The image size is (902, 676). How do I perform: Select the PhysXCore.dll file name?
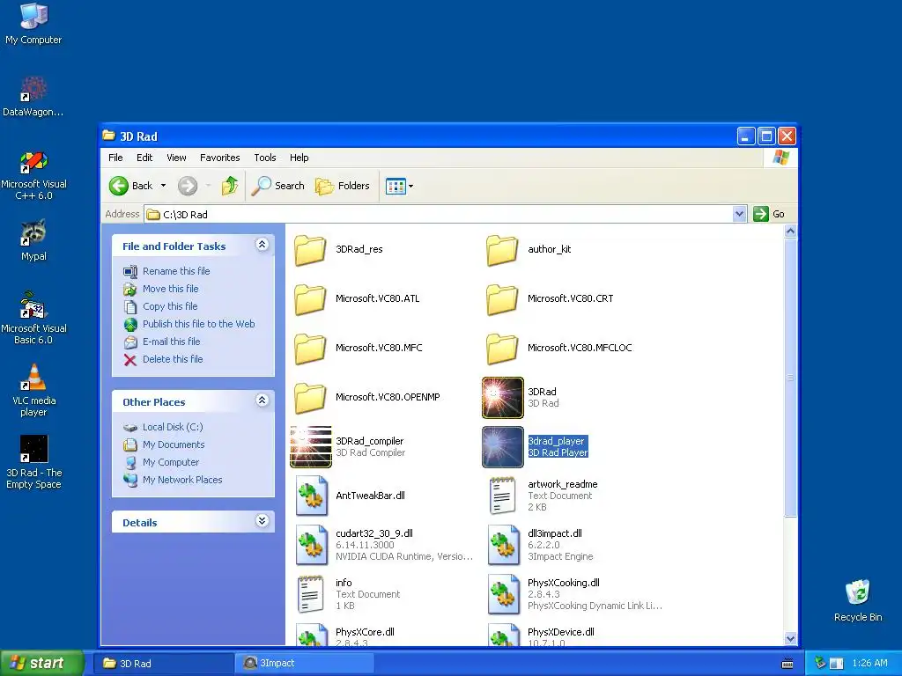(365, 632)
